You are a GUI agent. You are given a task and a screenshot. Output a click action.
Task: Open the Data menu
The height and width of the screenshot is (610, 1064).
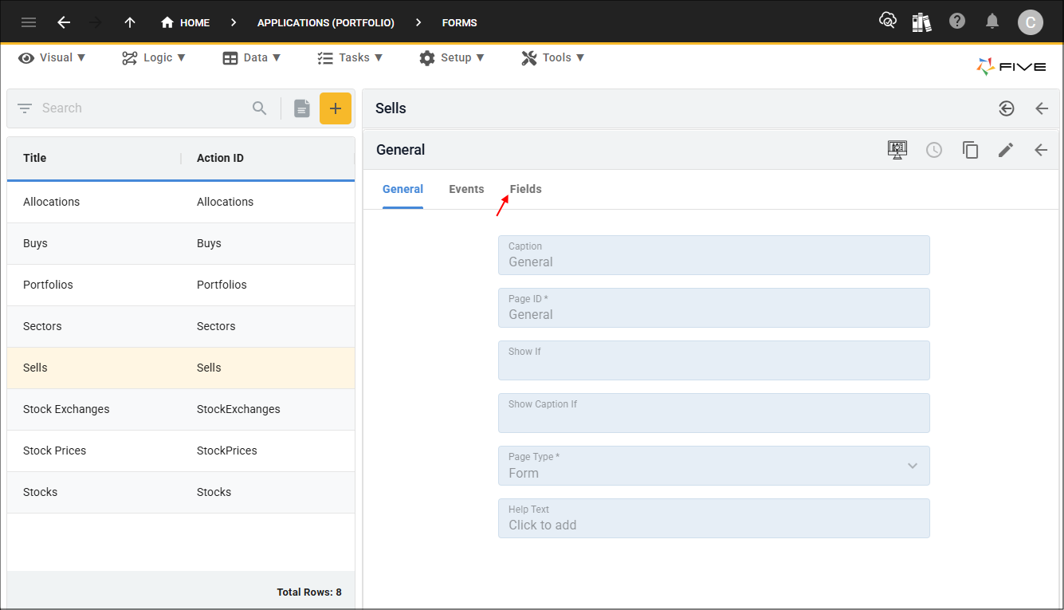coord(252,57)
